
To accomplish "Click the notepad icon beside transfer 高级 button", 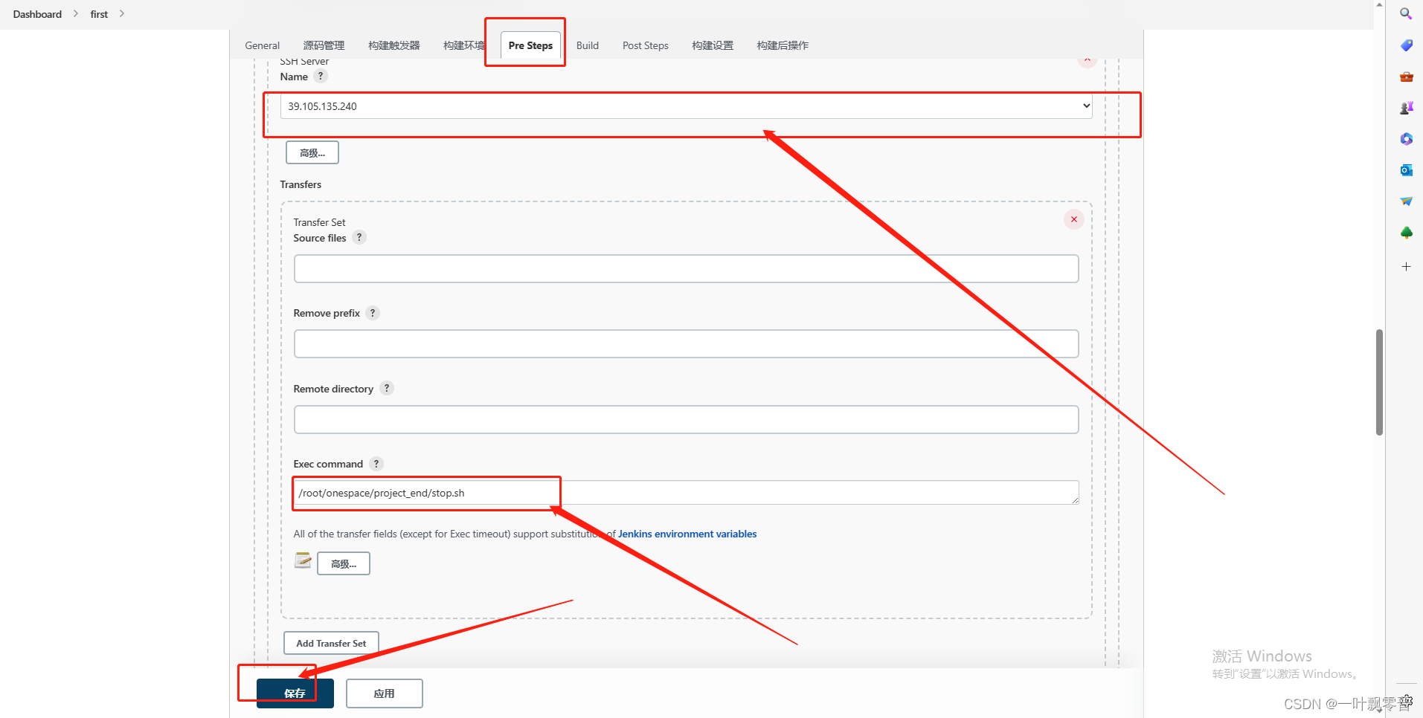I will 303,560.
